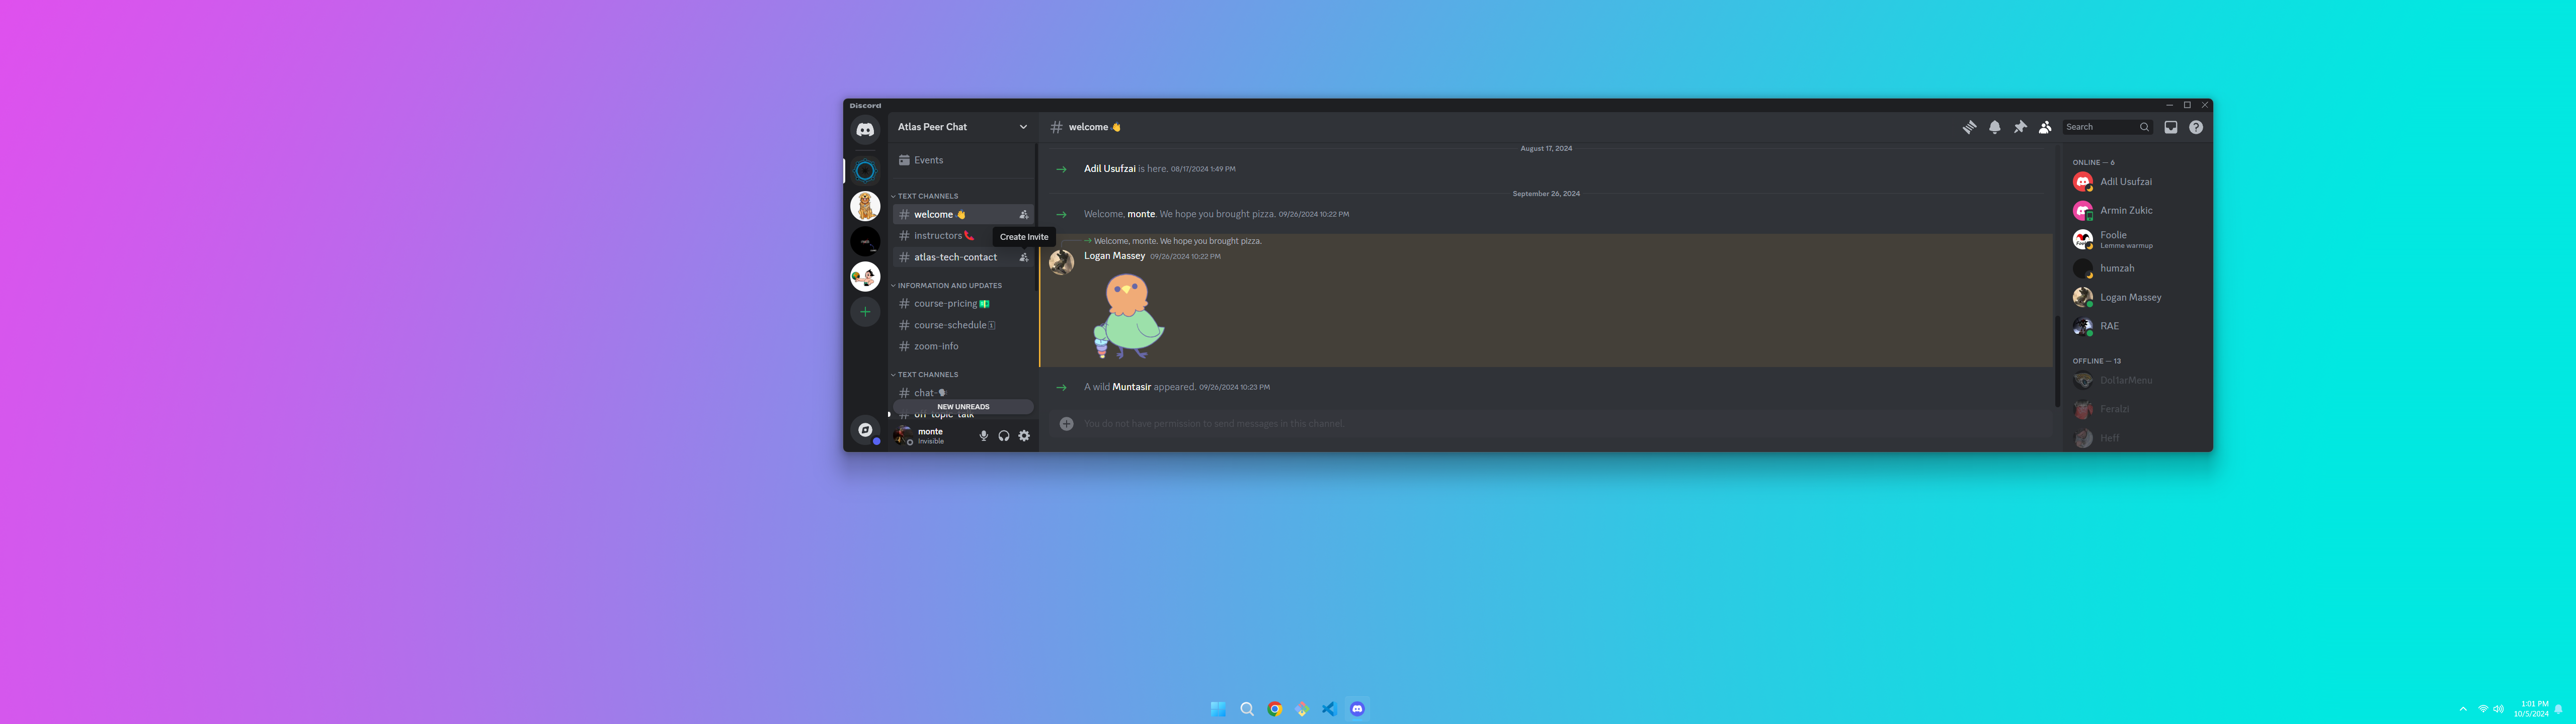Image resolution: width=2576 pixels, height=724 pixels.
Task: Click the Help question mark icon
Action: pyautogui.click(x=2195, y=127)
